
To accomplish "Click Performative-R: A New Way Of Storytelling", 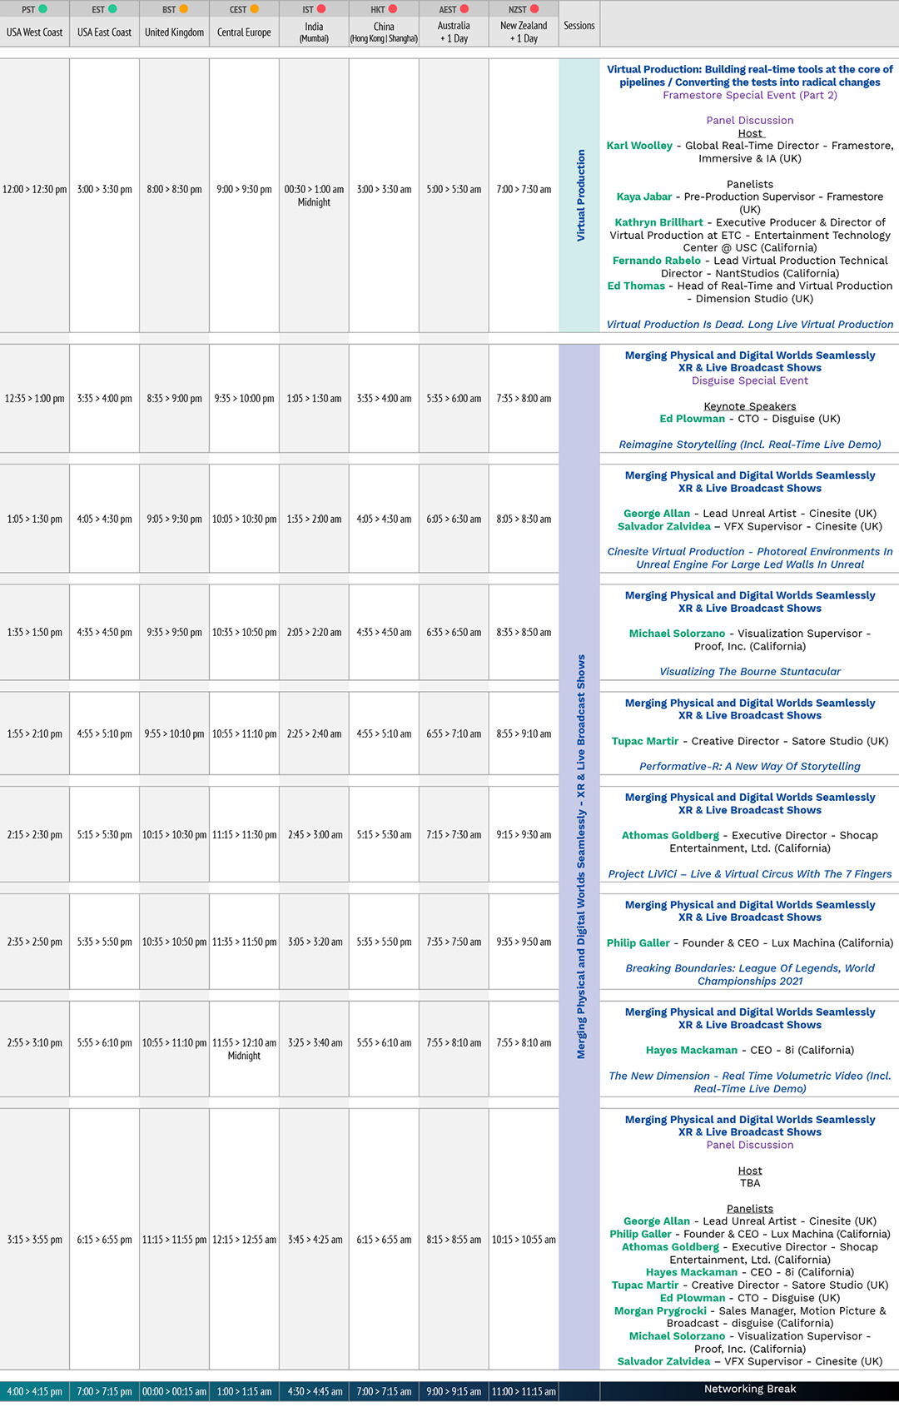I will 750,767.
